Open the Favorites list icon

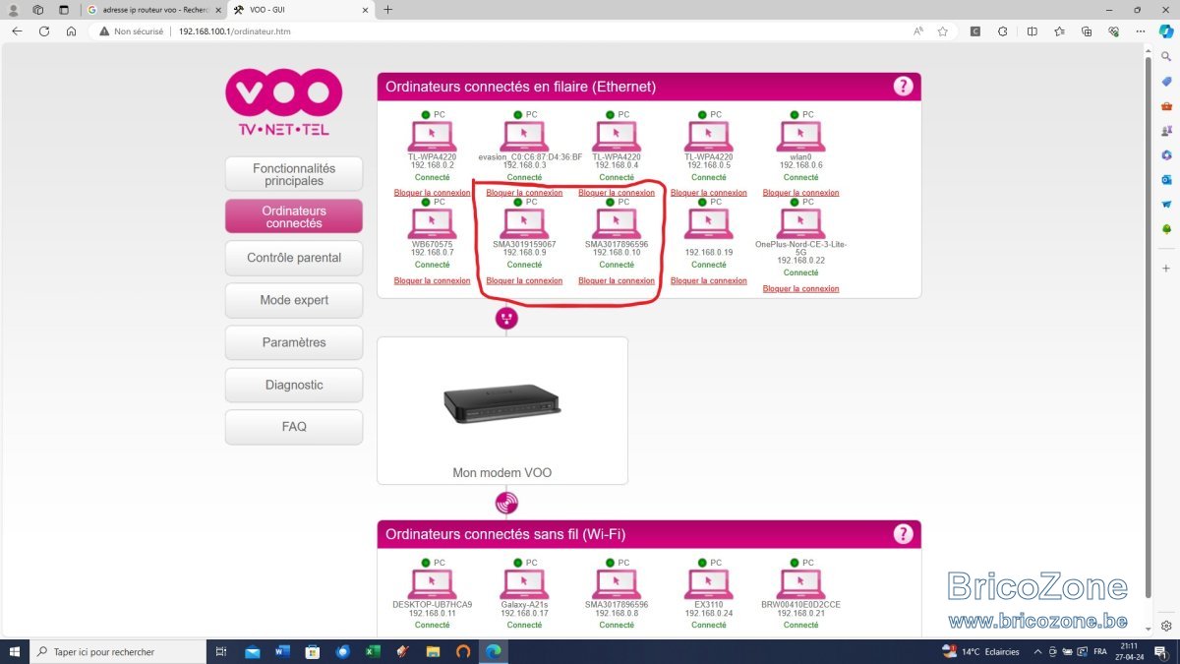[1059, 31]
